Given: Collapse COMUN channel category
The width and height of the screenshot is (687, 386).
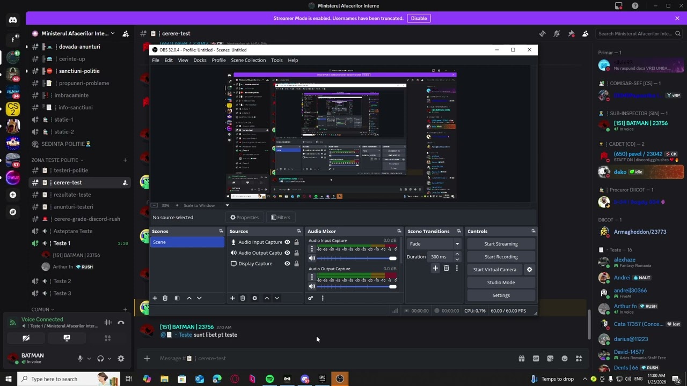Looking at the screenshot, I should (52, 309).
